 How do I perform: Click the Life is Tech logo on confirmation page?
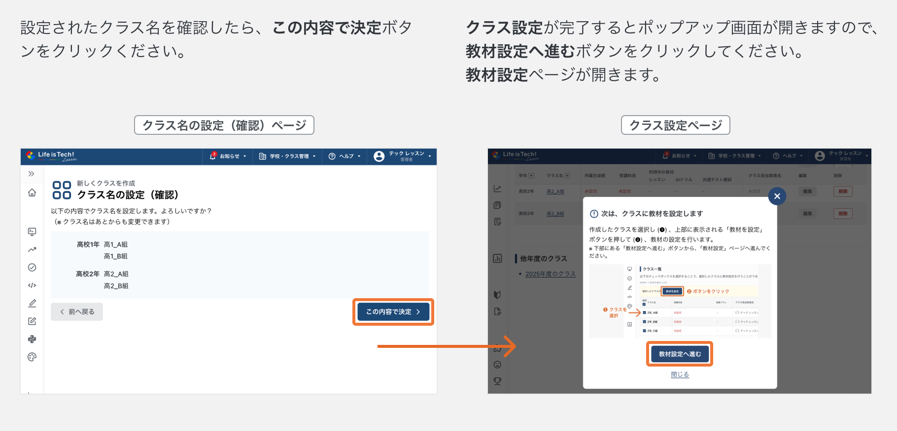coord(51,156)
